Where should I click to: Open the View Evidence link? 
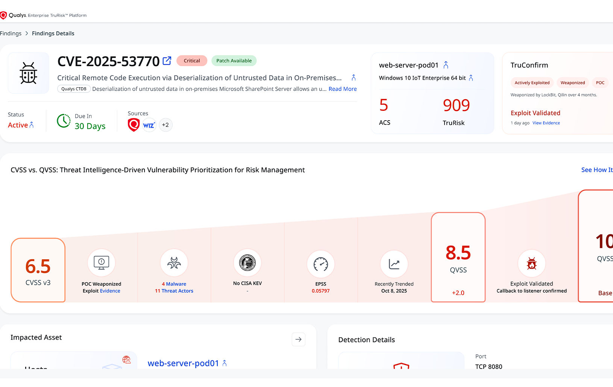546,123
